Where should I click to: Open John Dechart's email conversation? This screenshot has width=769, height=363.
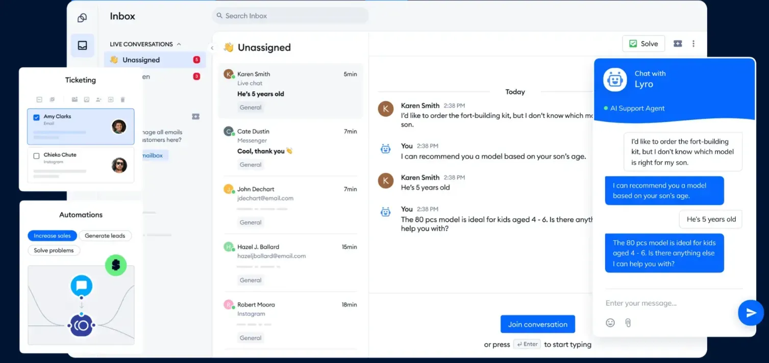290,206
